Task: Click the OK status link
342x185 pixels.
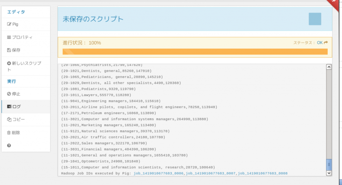Action: (x=320, y=43)
